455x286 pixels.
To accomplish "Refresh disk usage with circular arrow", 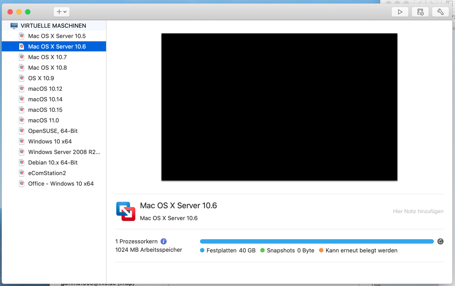I will 440,241.
